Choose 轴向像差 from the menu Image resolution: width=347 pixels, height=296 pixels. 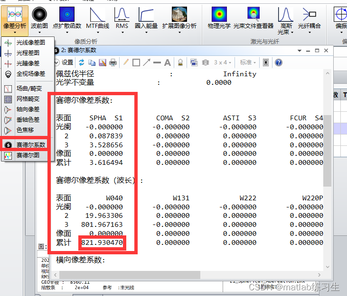click(28, 109)
